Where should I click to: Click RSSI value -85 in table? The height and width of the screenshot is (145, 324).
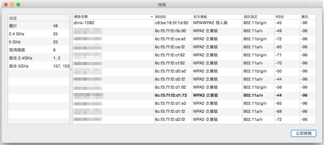(279, 47)
